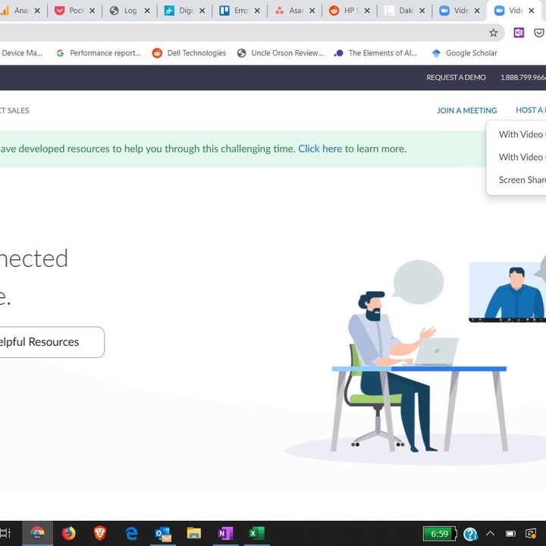The image size is (546, 546).
Task: Close the Analytics tab
Action: (x=37, y=11)
